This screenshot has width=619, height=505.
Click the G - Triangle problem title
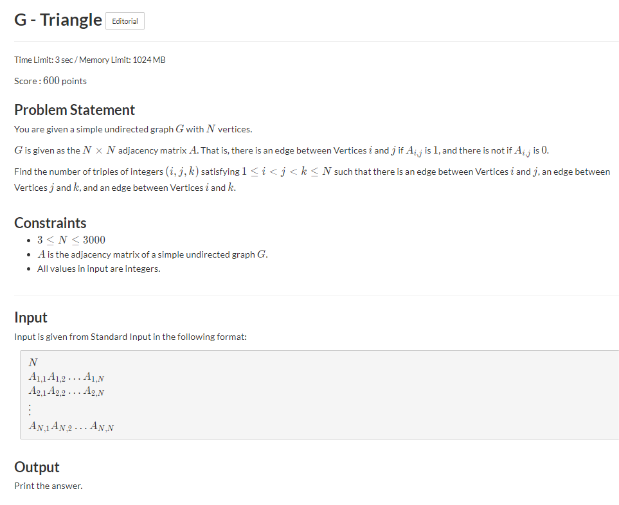(58, 20)
